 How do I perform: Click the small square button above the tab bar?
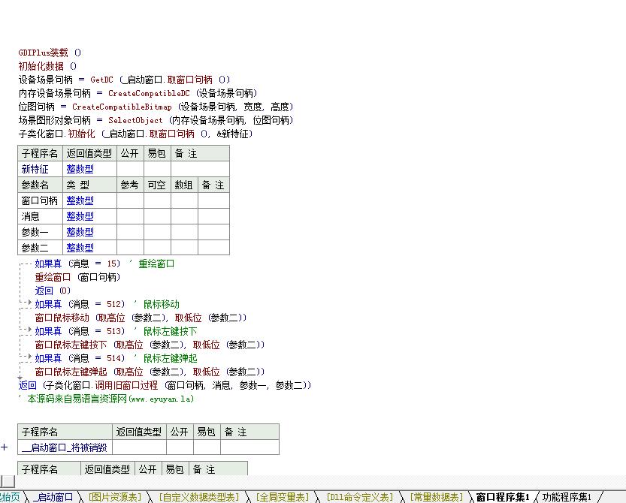tap(8, 481)
